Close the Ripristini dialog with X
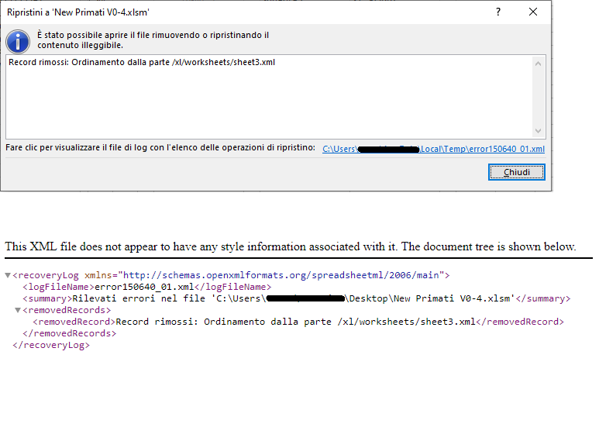The width and height of the screenshot is (599, 441). [533, 12]
